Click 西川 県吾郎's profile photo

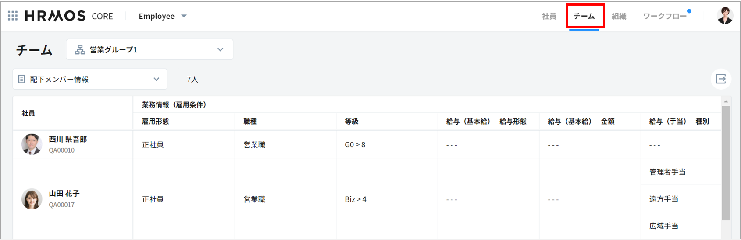pos(32,144)
